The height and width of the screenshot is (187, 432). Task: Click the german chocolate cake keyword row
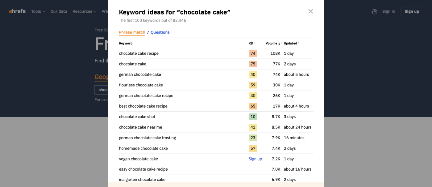pos(216,74)
